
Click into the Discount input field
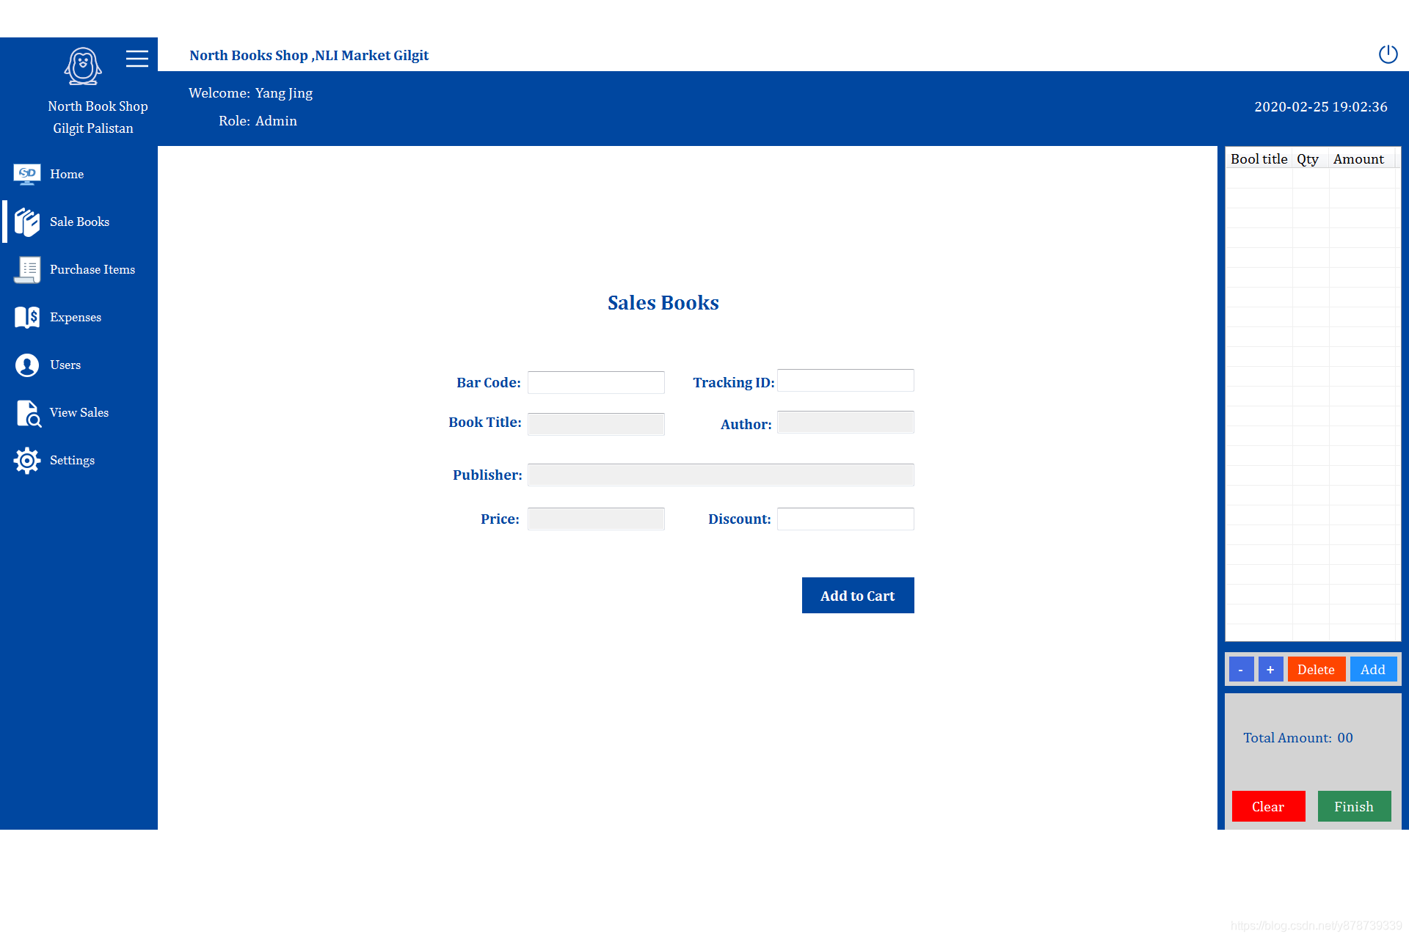845,519
